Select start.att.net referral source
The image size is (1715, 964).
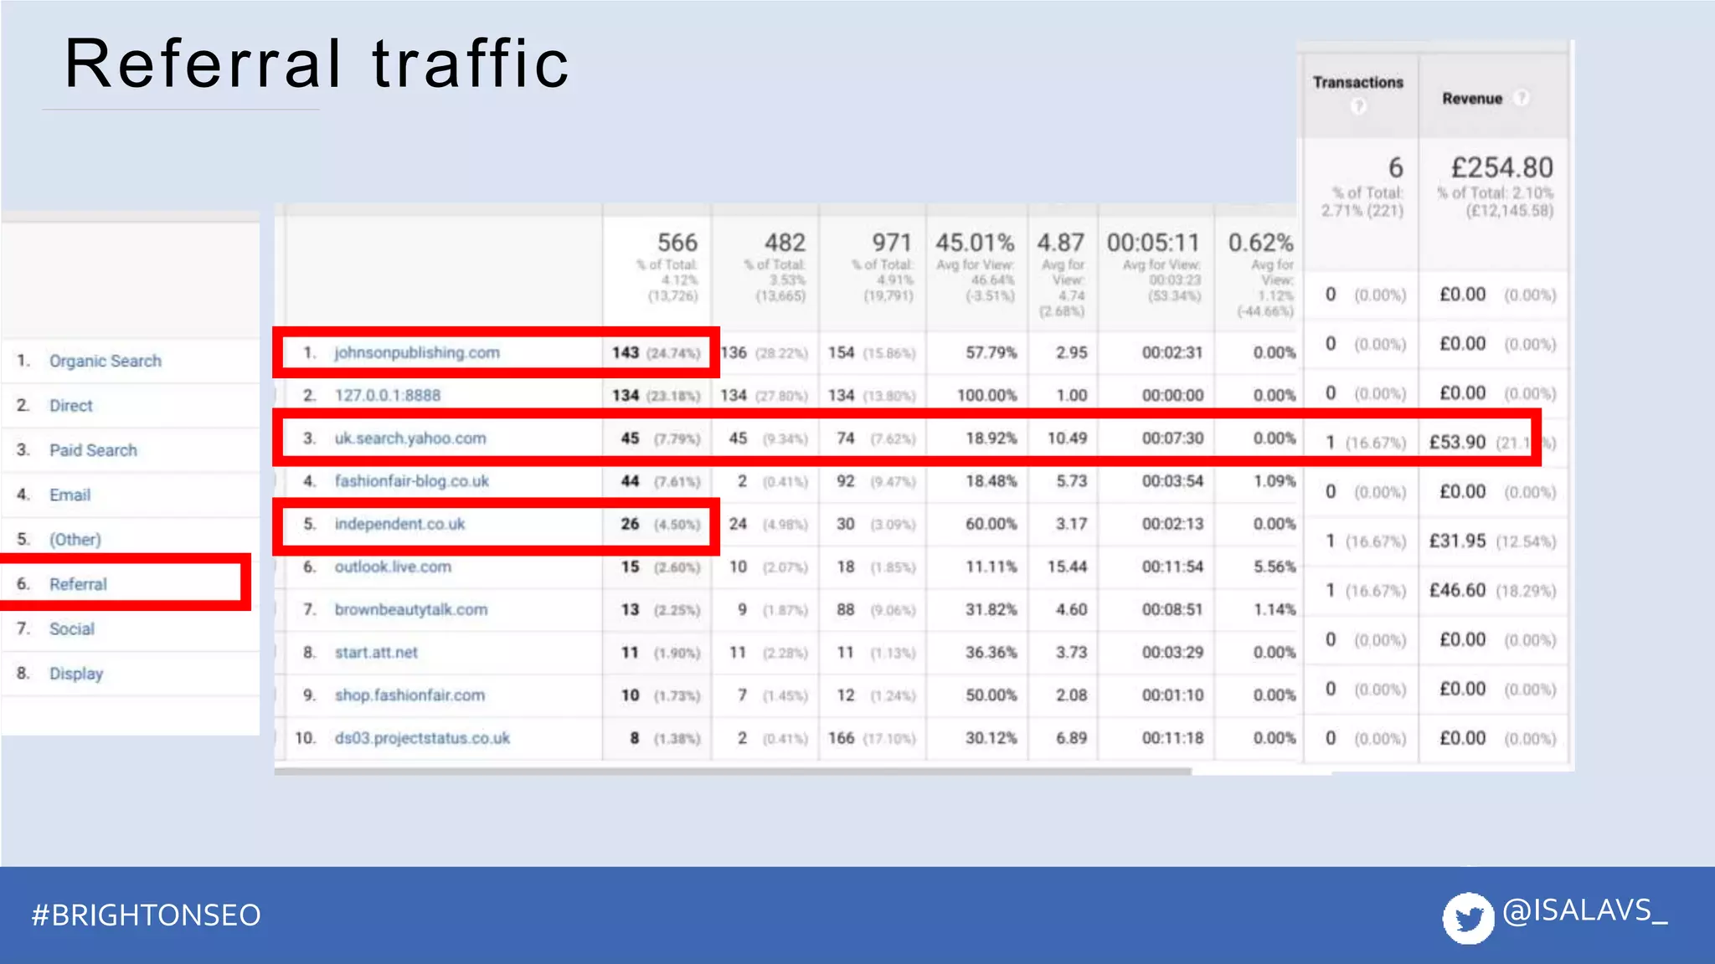pos(376,652)
